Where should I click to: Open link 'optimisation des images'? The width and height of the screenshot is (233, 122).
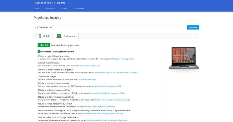tap(86, 79)
